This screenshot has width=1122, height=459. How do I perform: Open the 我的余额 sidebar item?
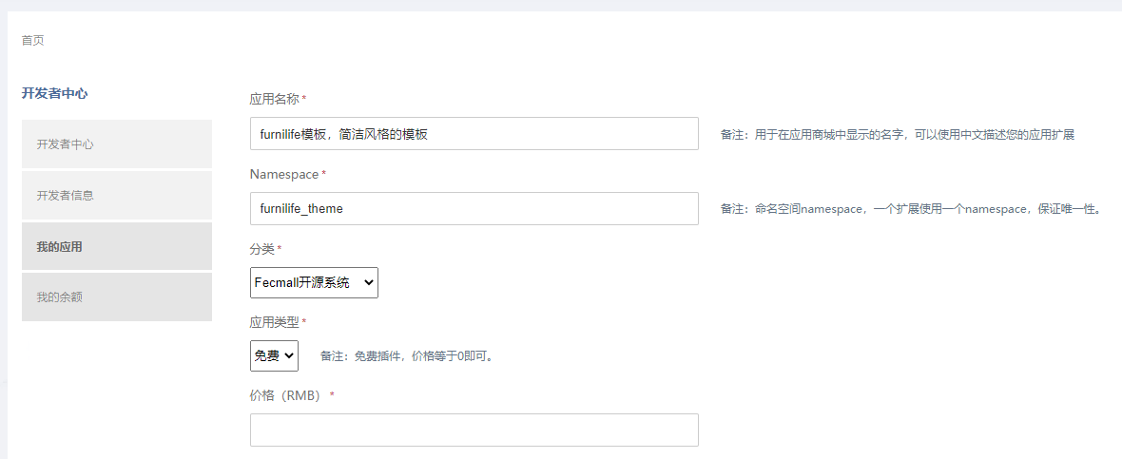pyautogui.click(x=117, y=296)
